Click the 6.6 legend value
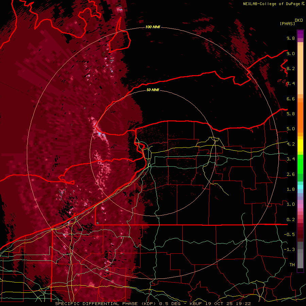The width and height of the screenshot is (306, 306). 291,99
